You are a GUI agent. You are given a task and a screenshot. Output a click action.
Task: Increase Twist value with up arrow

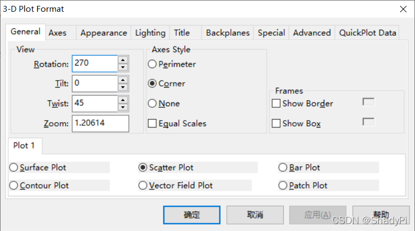click(x=123, y=100)
